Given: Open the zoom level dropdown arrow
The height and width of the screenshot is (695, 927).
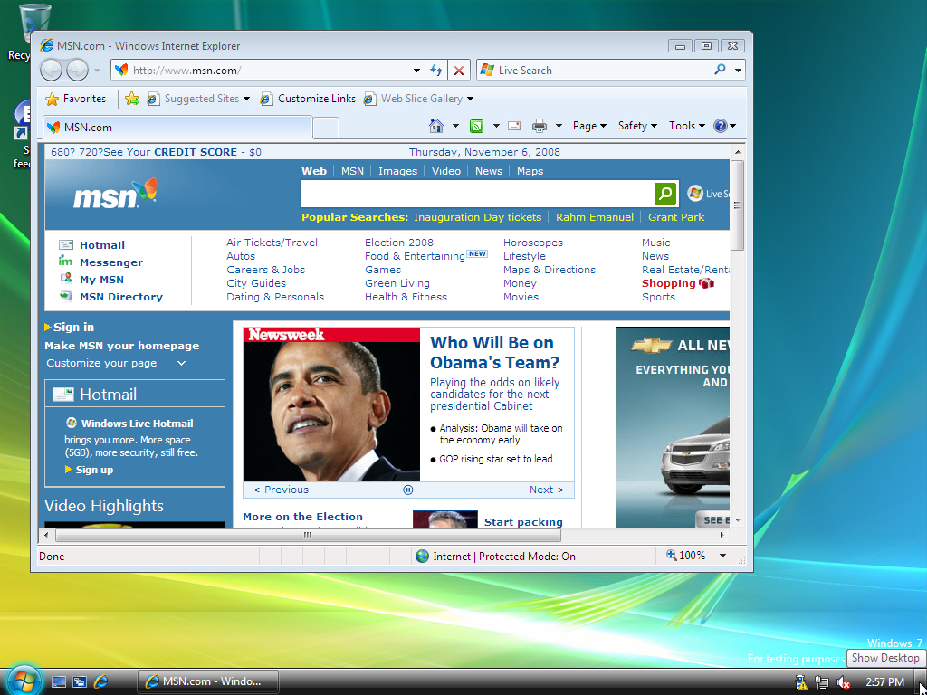Looking at the screenshot, I should pyautogui.click(x=722, y=556).
